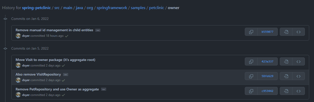314x102 pixels.
Task: Open commit hash link 423a337
Action: [267, 61]
